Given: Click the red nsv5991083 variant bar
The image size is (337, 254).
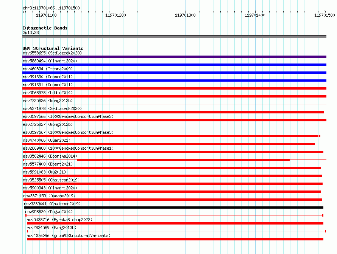Looking at the screenshot, I should click(172, 176).
